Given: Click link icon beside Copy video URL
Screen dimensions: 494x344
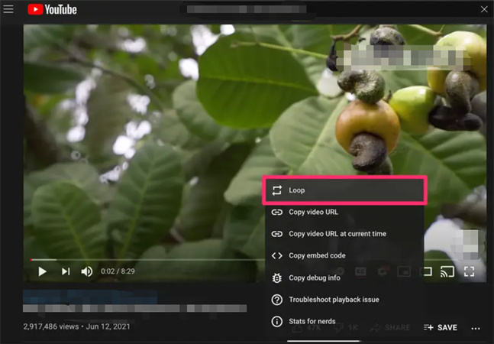Looking at the screenshot, I should point(276,212).
